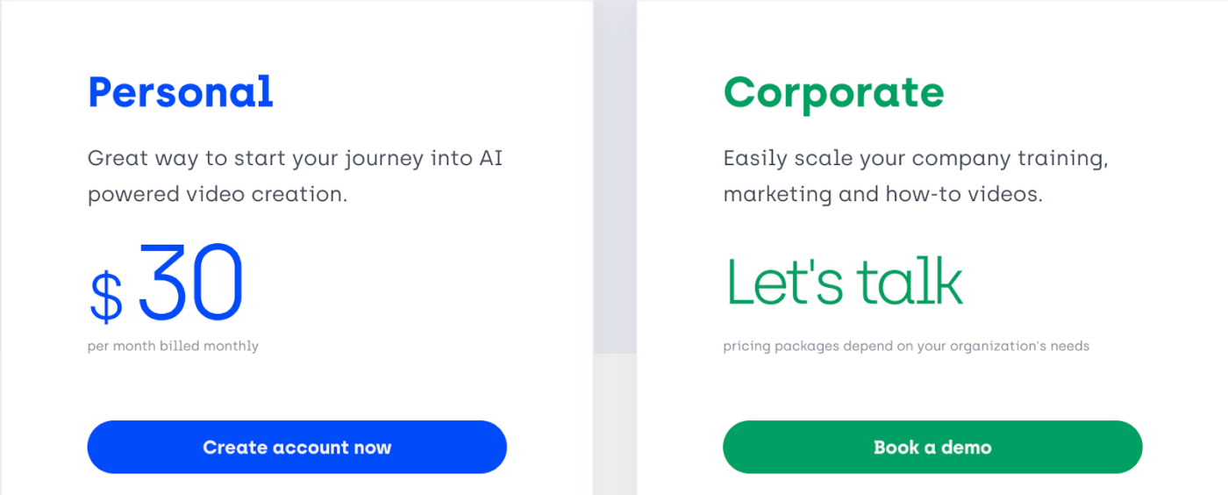The image size is (1228, 495).
Task: Click the pricing packages depend caption
Action: [x=906, y=346]
